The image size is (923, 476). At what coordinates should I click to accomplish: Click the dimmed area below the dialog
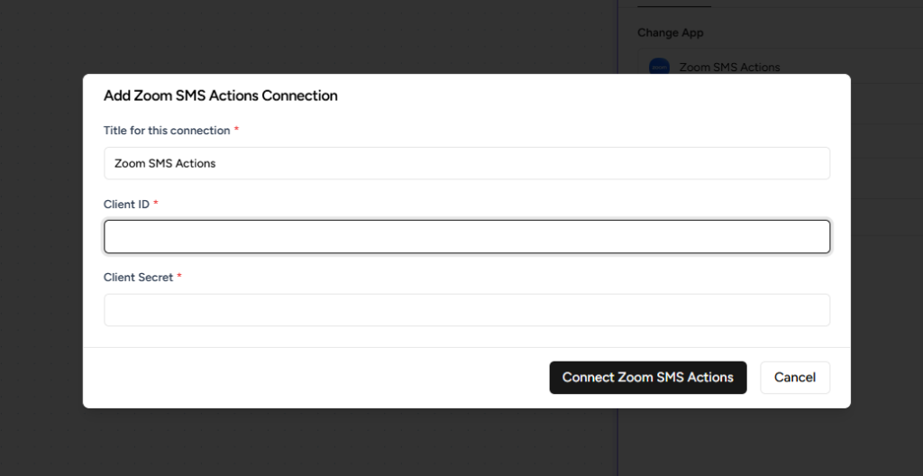pos(361,444)
